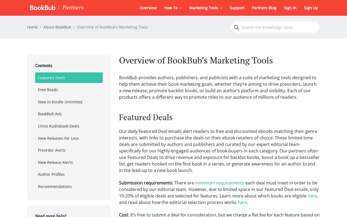Expand the Marketing Tools dropdown menu
Image resolution: width=347 pixels, height=217 pixels.
pyautogui.click(x=206, y=8)
